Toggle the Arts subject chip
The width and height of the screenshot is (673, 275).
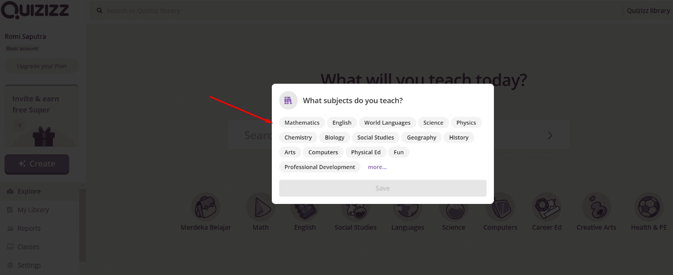tap(290, 152)
